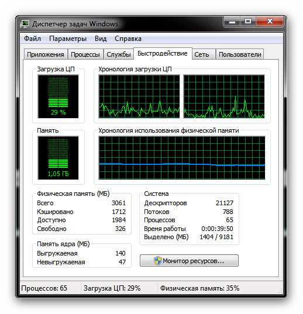Click the Время работы value 0:00:39:50
303x314 pixels.
pyautogui.click(x=217, y=229)
